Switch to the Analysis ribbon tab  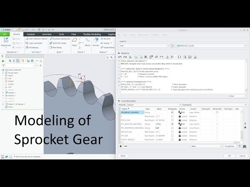[x=31, y=34]
